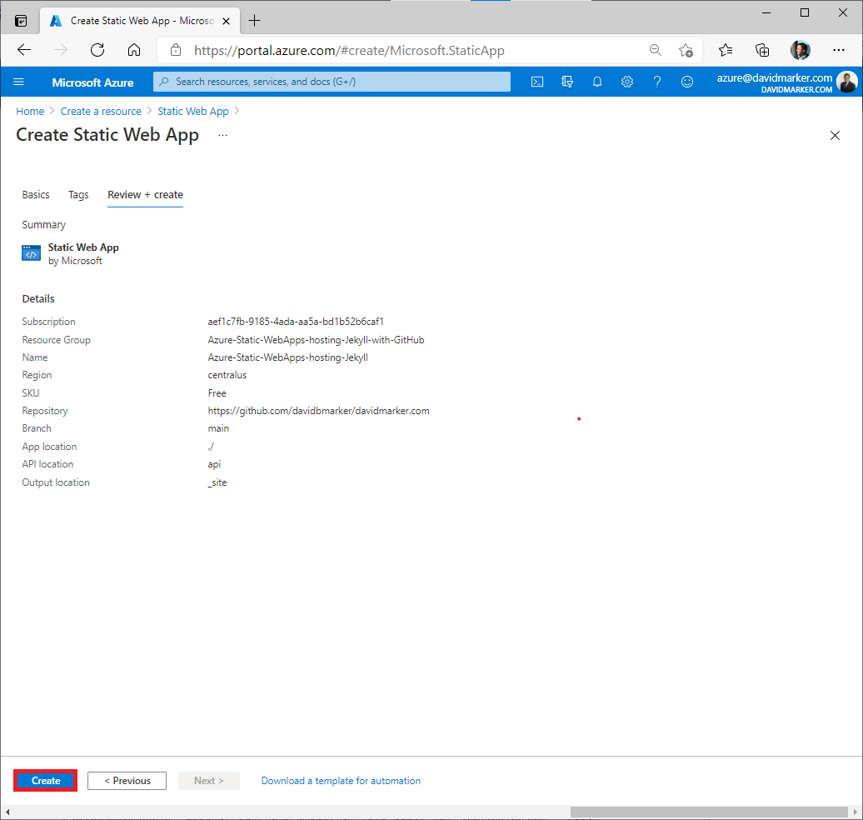Click the Subscription field label
This screenshot has height=820, width=863.
click(x=48, y=322)
